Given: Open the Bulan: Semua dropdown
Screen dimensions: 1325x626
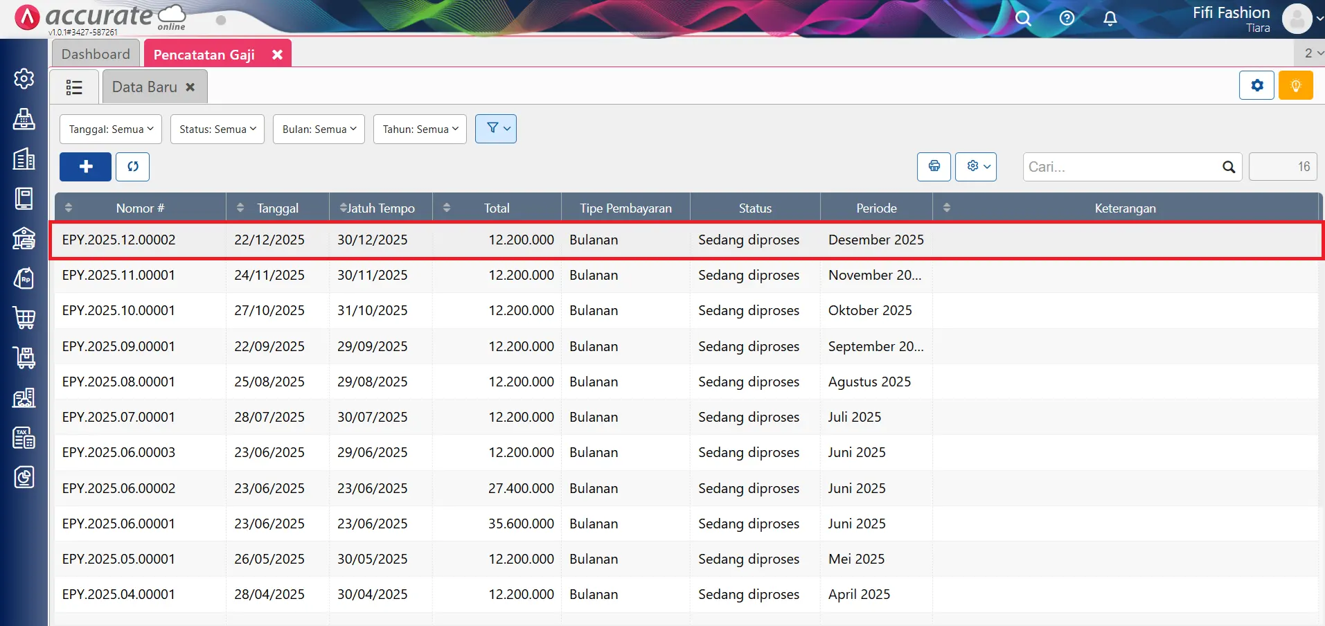Looking at the screenshot, I should [319, 129].
